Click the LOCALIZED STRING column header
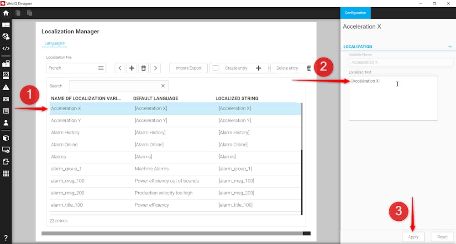The height and width of the screenshot is (244, 456). point(237,98)
